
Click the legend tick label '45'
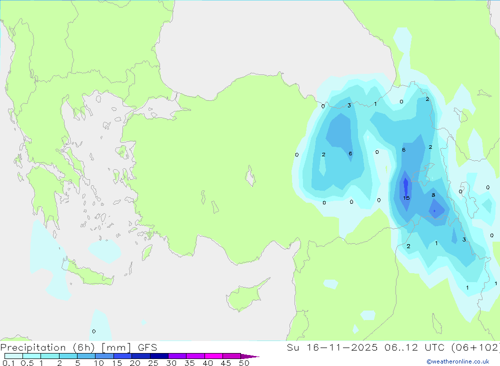(226, 363)
